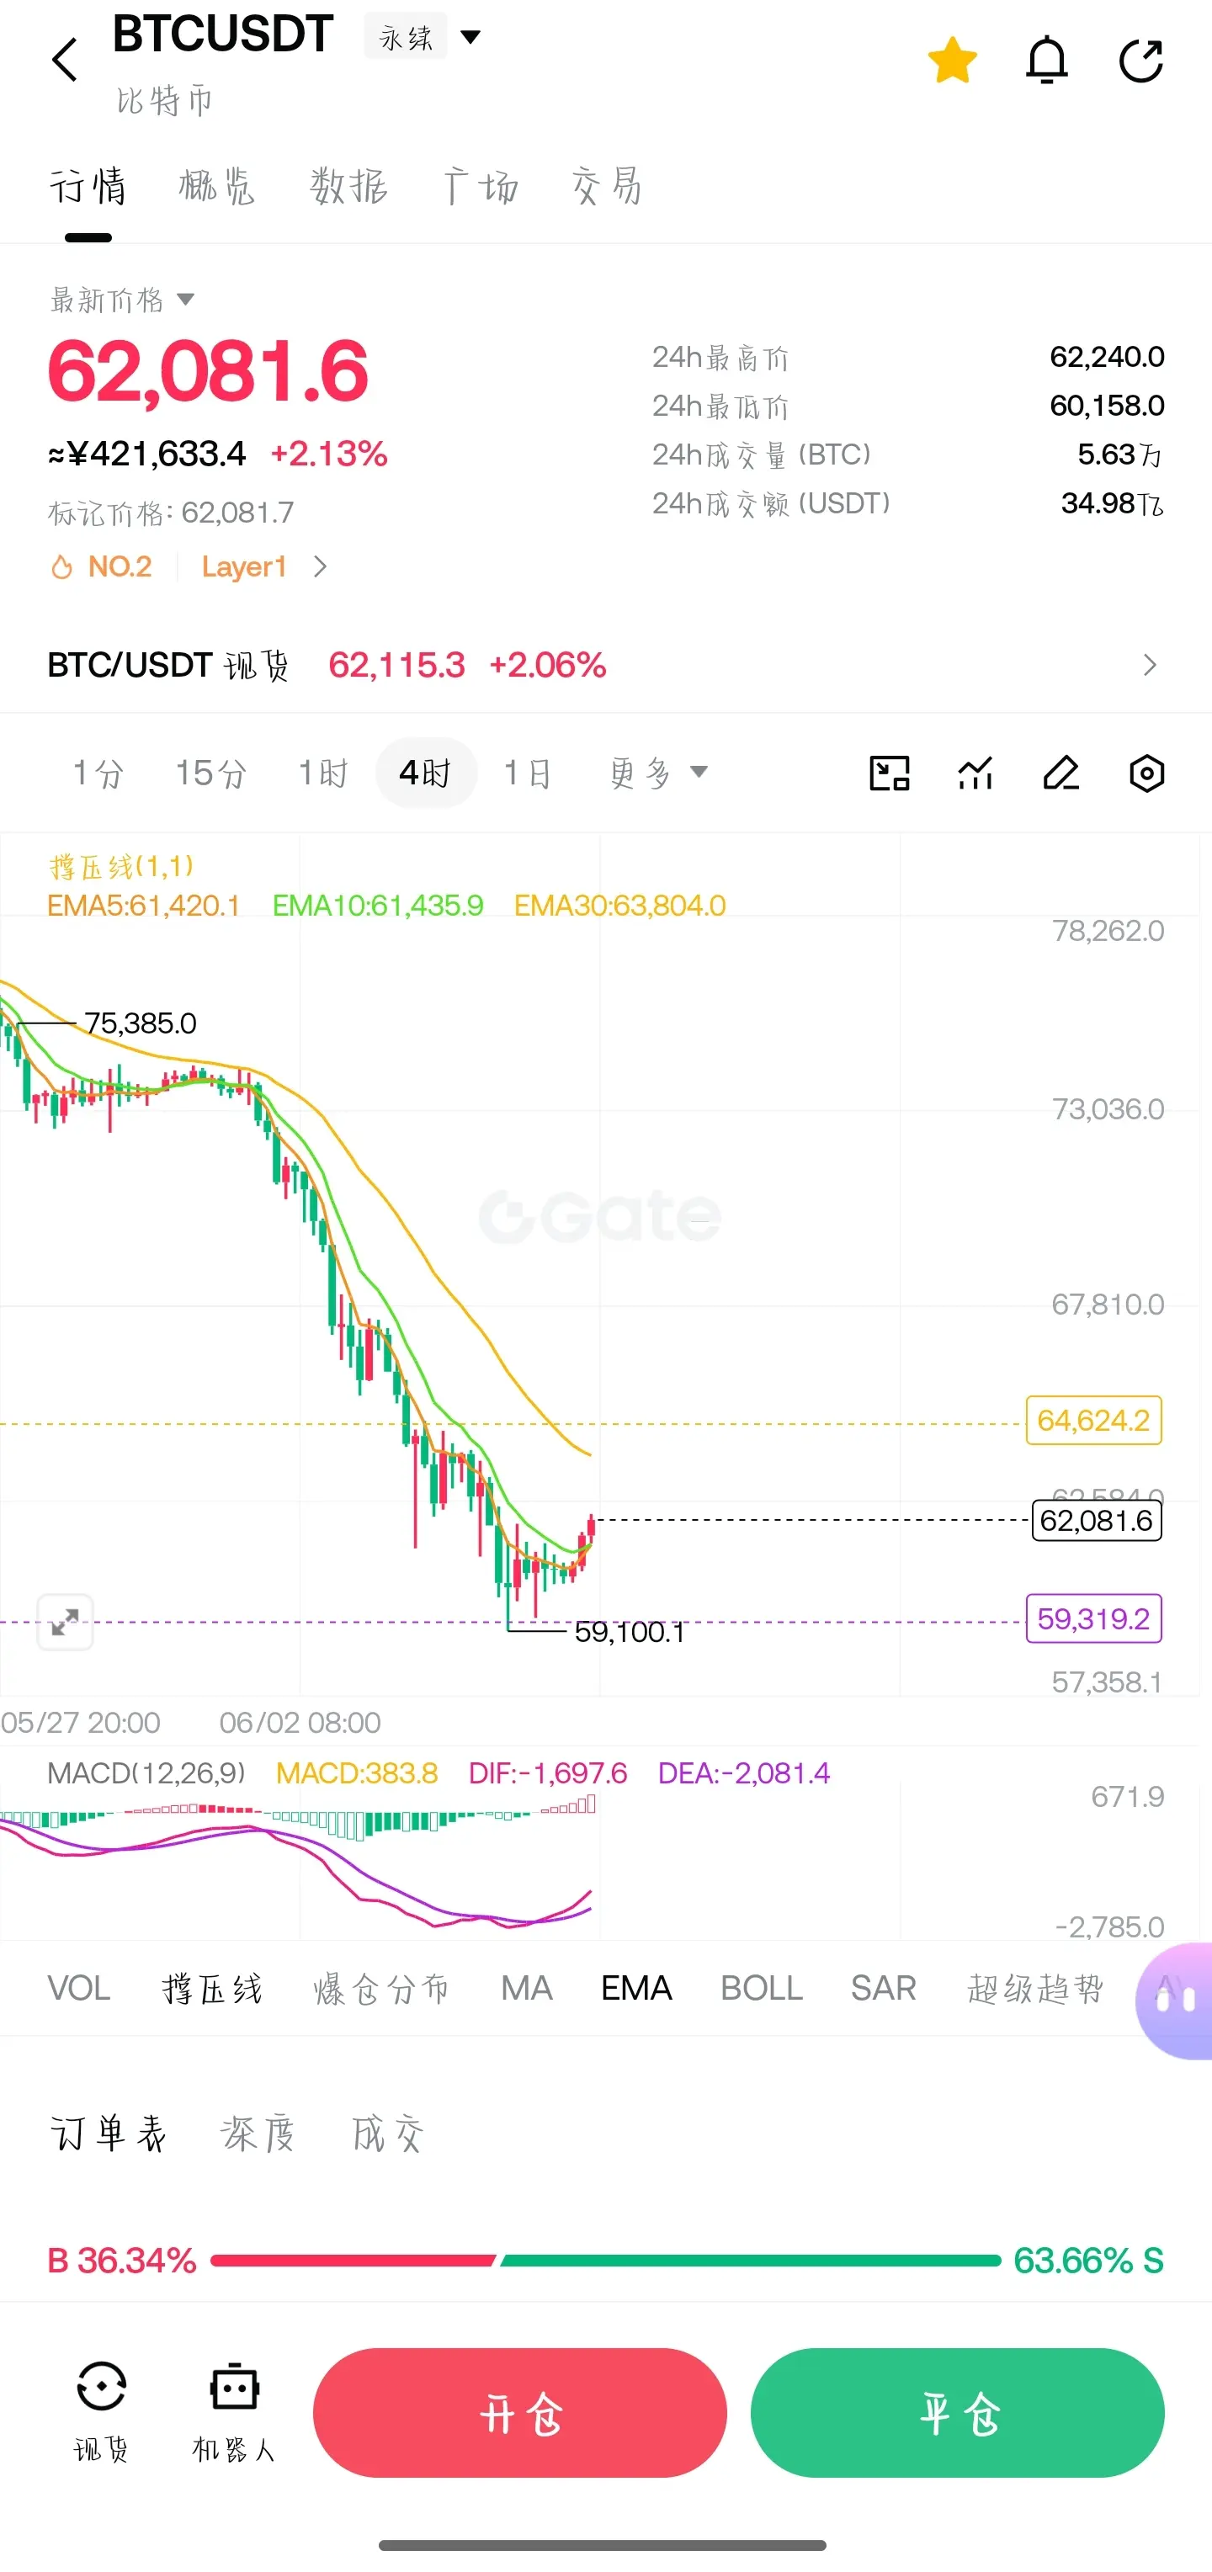Expand the 最新价格 price type dropdown
The width and height of the screenshot is (1212, 2572).
pyautogui.click(x=122, y=300)
